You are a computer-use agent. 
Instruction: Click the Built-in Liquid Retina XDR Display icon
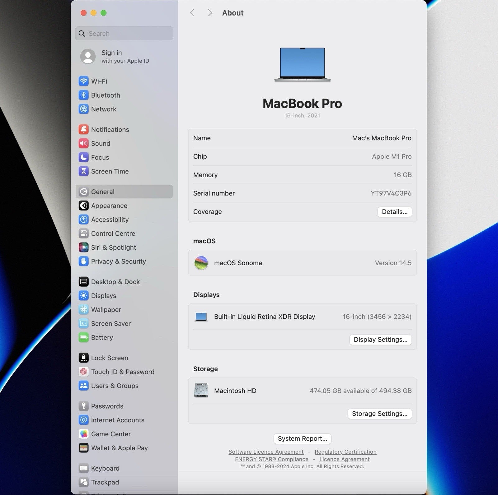[x=201, y=317]
